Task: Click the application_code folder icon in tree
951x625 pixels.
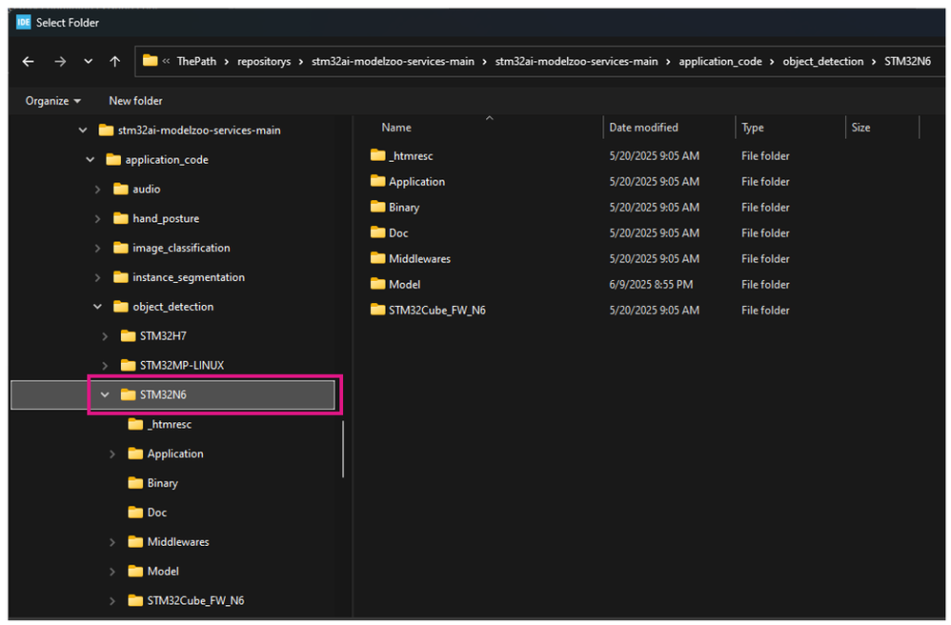Action: tap(113, 159)
